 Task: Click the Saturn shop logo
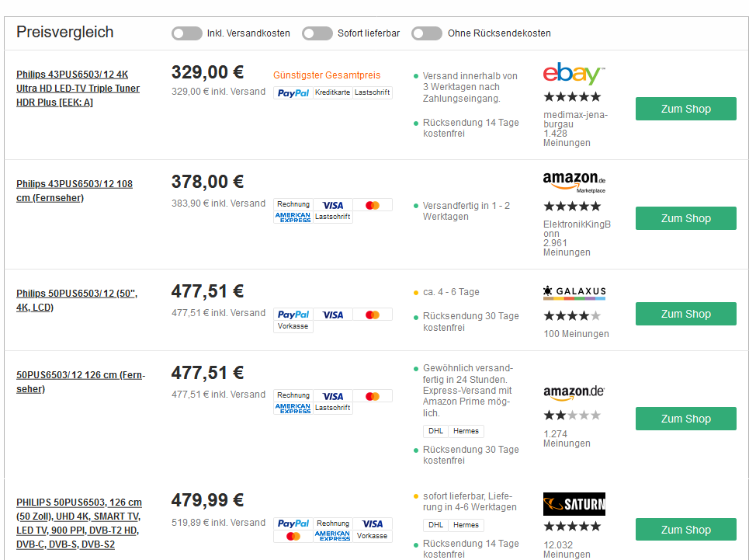pos(574,504)
